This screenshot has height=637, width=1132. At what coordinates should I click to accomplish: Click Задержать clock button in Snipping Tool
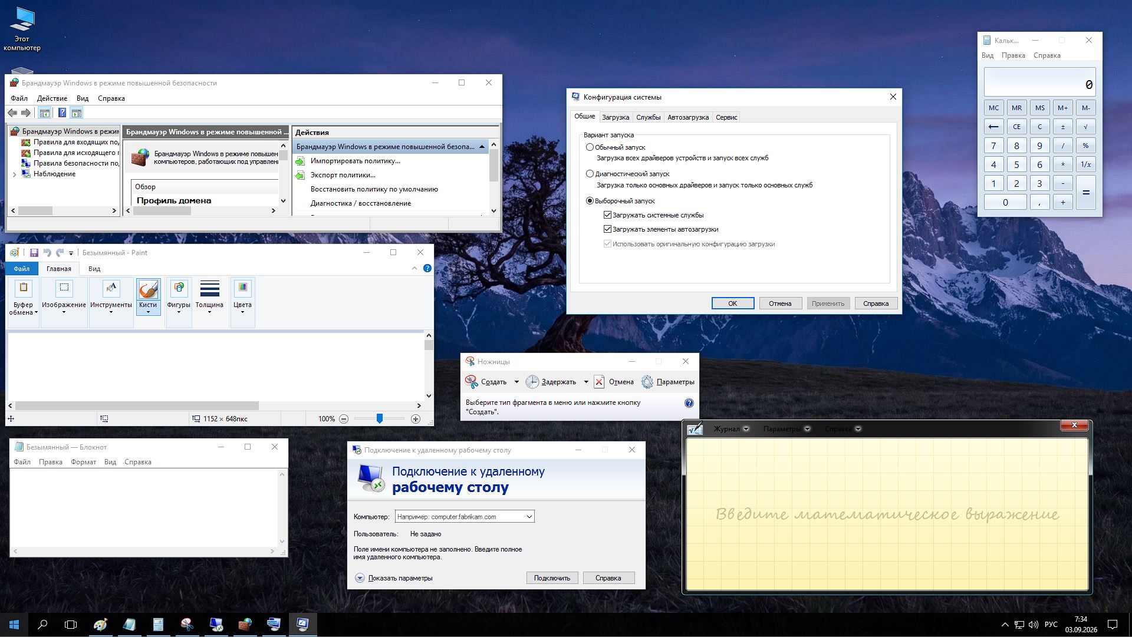click(x=551, y=382)
